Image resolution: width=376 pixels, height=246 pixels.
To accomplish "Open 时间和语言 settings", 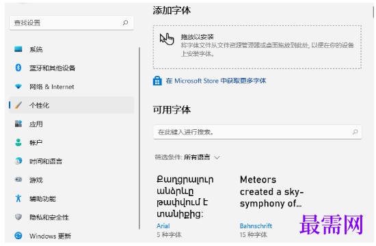I will tap(72, 161).
